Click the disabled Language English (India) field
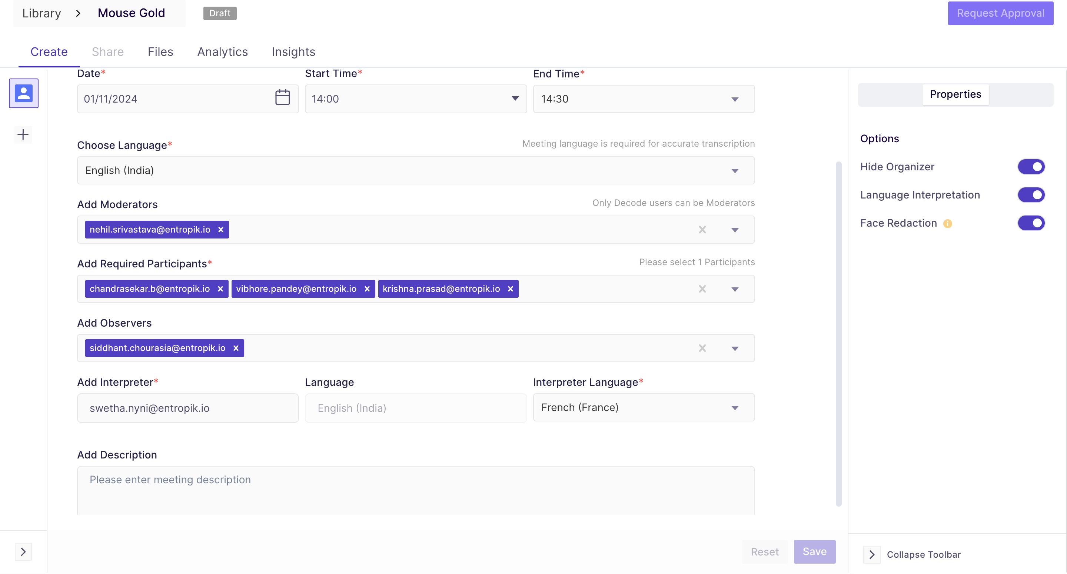 pyautogui.click(x=416, y=408)
